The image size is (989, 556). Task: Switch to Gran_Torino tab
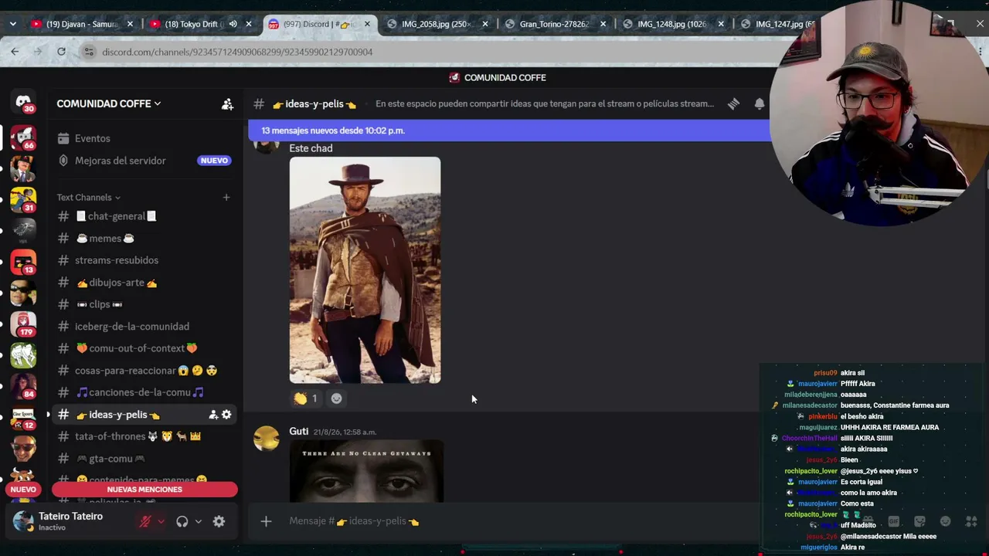pyautogui.click(x=556, y=24)
